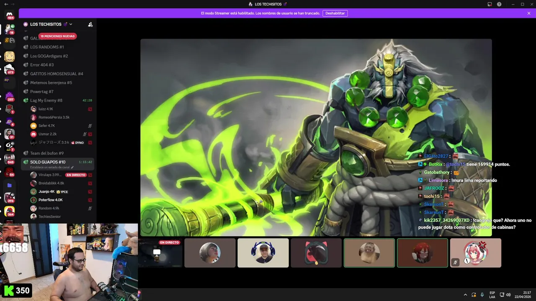The width and height of the screenshot is (536, 301).
Task: Click the 1PCE tag next to Juanjo
Action: click(62, 191)
